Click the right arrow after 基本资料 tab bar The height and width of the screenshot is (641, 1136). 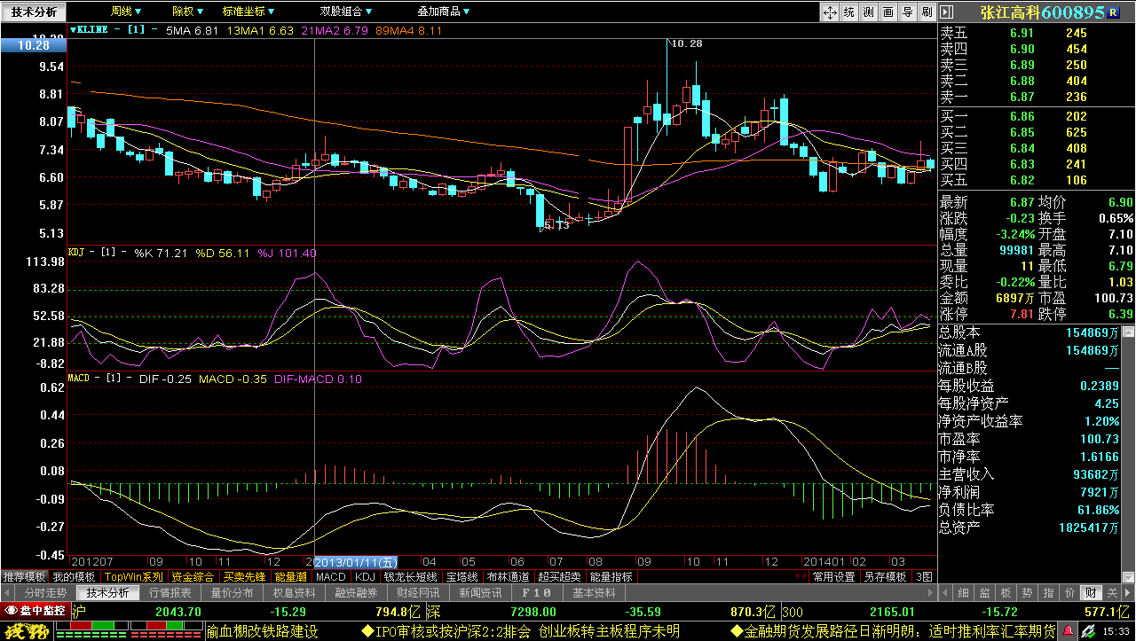click(929, 593)
